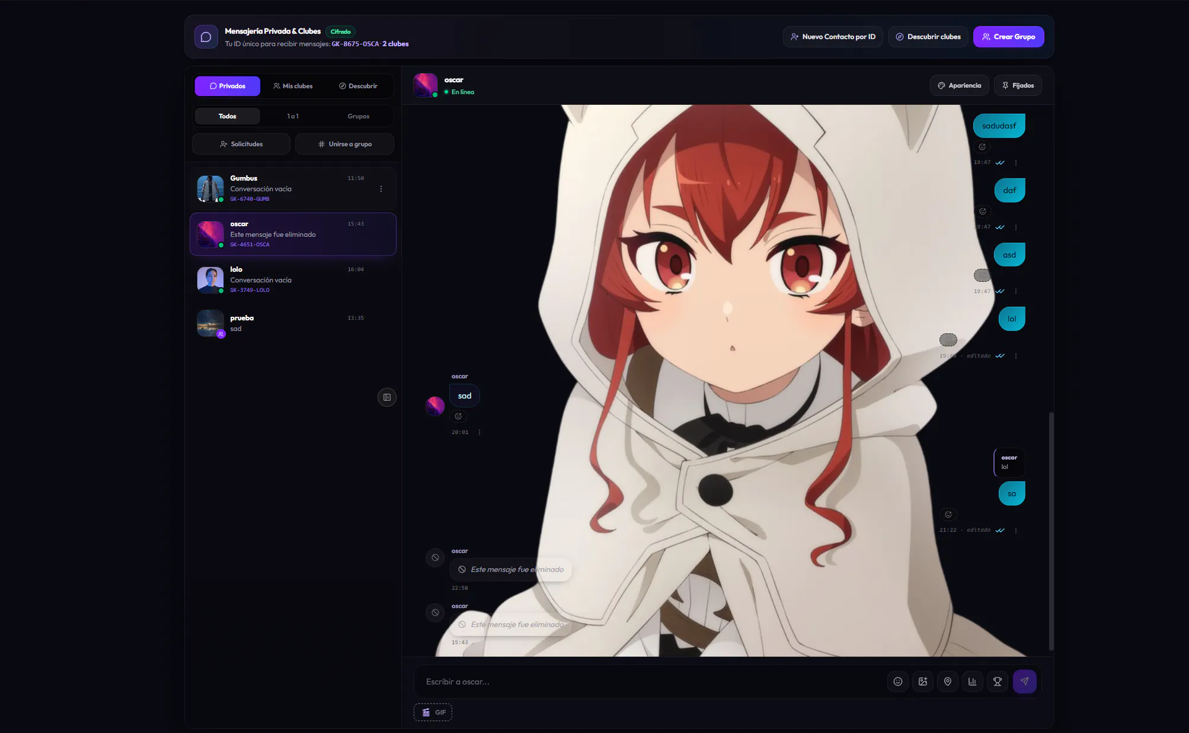This screenshot has width=1189, height=733.
Task: Open Solicitudes requests
Action: pyautogui.click(x=241, y=144)
